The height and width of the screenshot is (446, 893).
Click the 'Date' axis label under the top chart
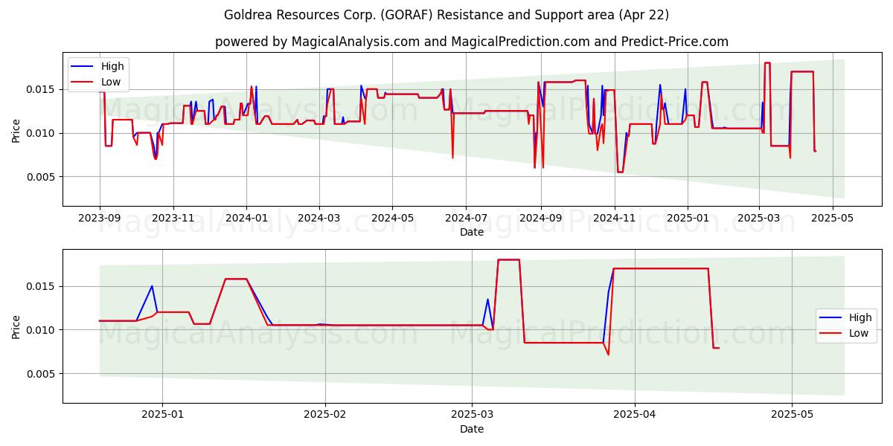coord(472,232)
